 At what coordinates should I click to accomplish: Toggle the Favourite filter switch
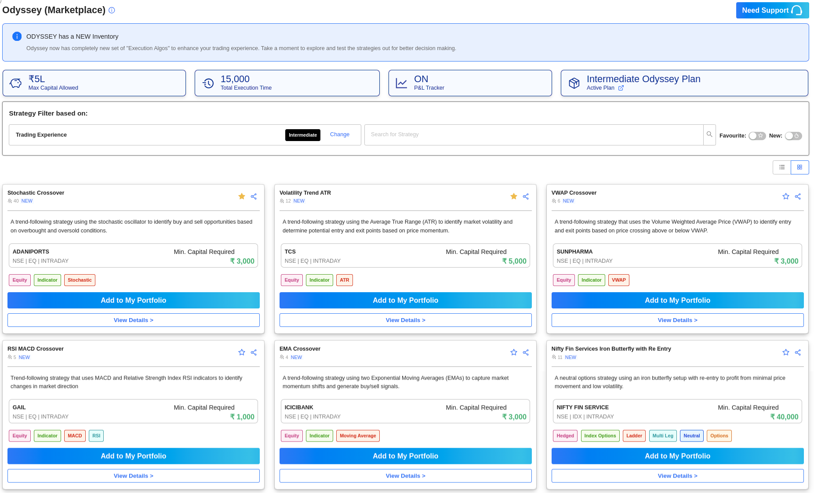(x=757, y=136)
